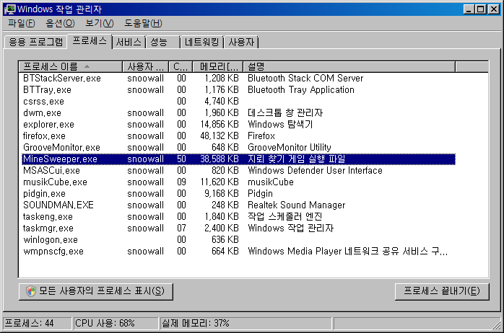Select the BTTray.exe process
504x333 pixels.
[238, 89]
